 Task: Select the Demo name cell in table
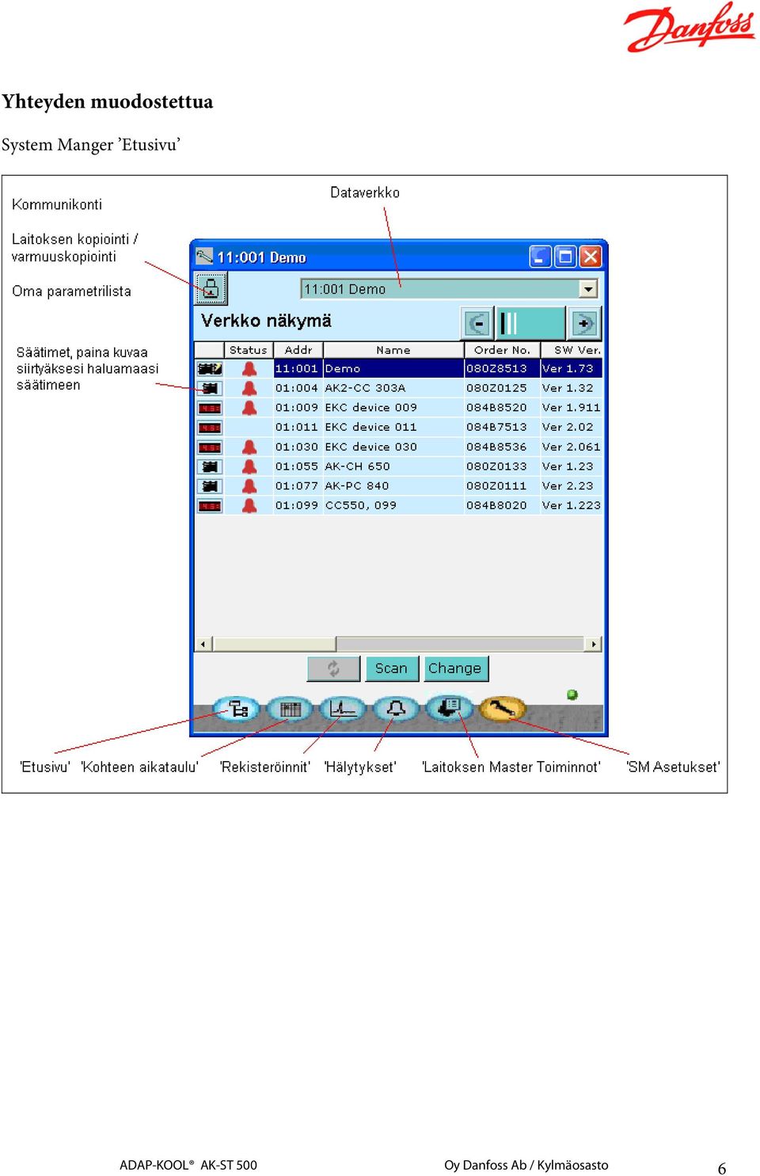[393, 369]
